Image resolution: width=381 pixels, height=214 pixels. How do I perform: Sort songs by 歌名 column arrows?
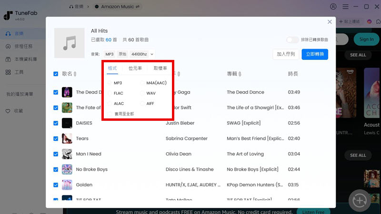[x=75, y=74]
